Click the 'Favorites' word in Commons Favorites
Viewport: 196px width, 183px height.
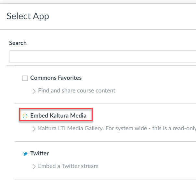pos(70,78)
